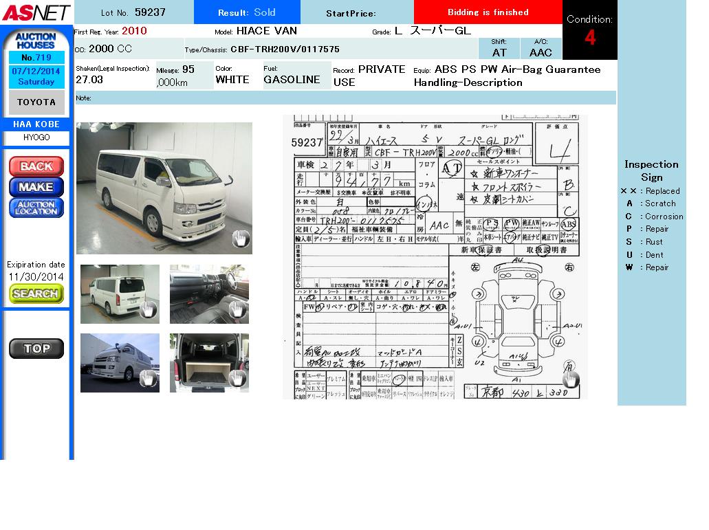Click hand icon on the auction sheet
Screen dimensions: 709x530
tap(570, 379)
